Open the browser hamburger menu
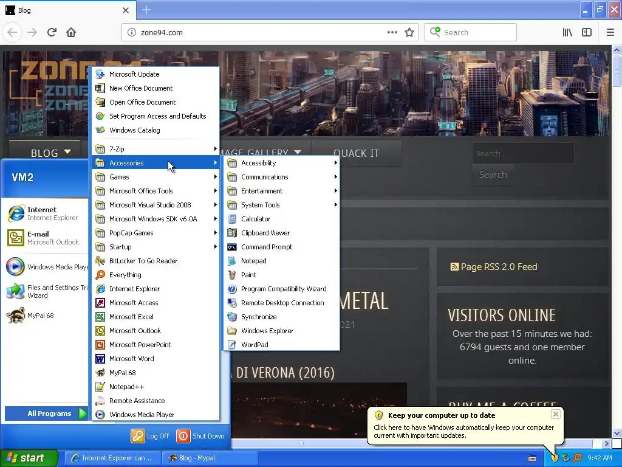 [x=610, y=32]
